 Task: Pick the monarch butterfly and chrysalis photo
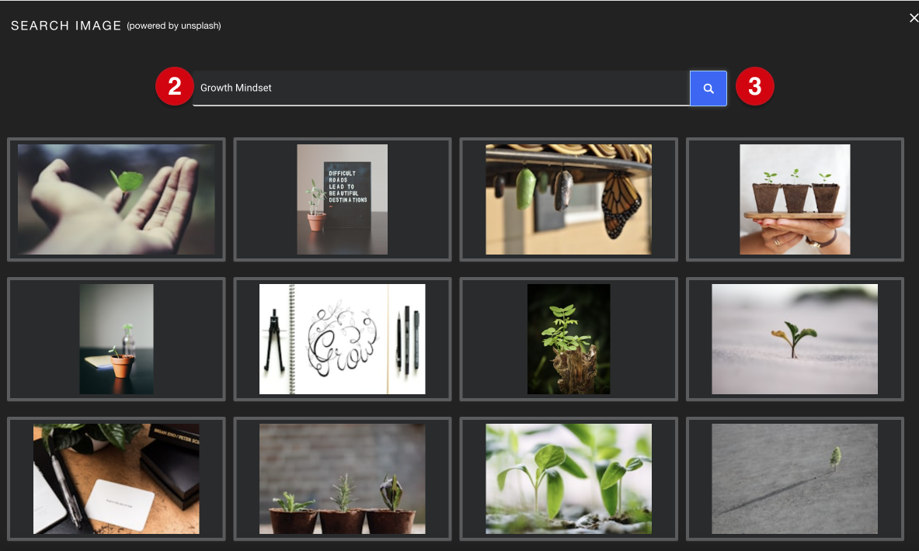[x=568, y=199]
